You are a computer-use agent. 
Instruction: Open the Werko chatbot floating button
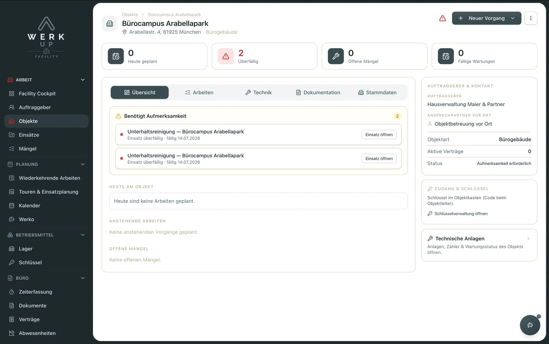tap(530, 325)
